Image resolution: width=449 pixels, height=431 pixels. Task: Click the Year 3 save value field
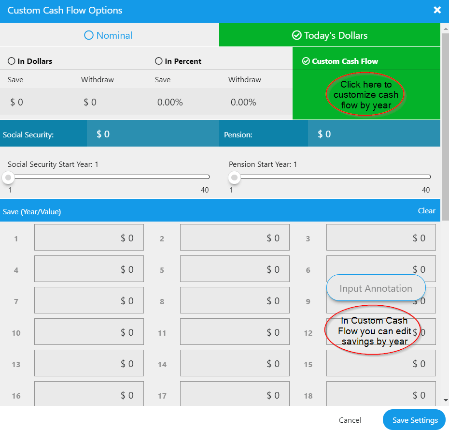click(x=381, y=238)
